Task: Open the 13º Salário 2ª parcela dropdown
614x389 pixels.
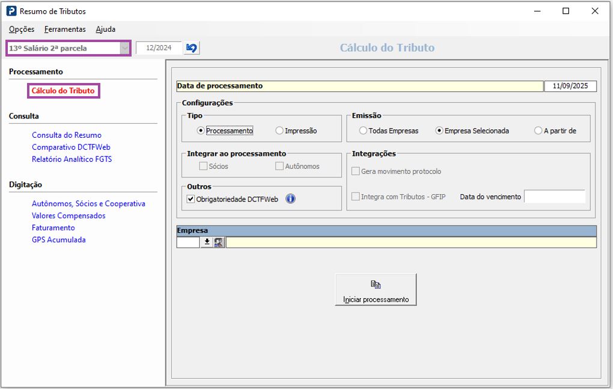Action: pos(124,48)
